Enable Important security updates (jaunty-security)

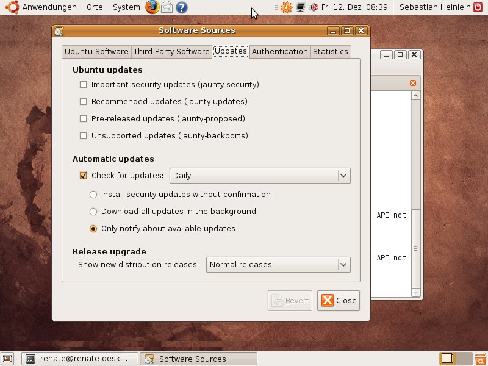coord(83,85)
